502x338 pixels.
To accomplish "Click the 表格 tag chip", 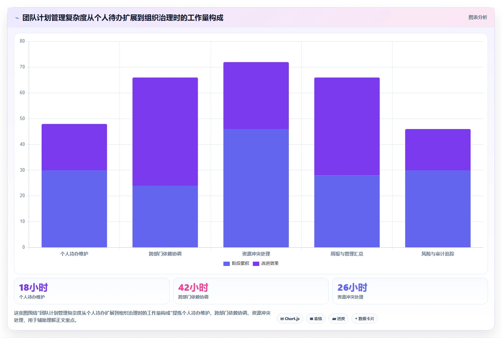I will 316,319.
